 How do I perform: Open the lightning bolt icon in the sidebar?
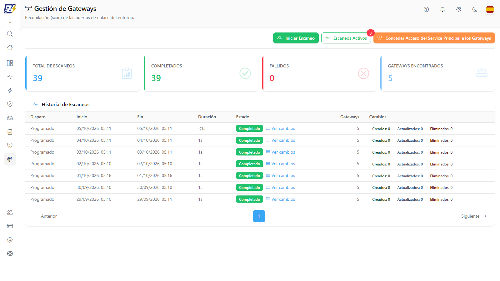(x=10, y=91)
